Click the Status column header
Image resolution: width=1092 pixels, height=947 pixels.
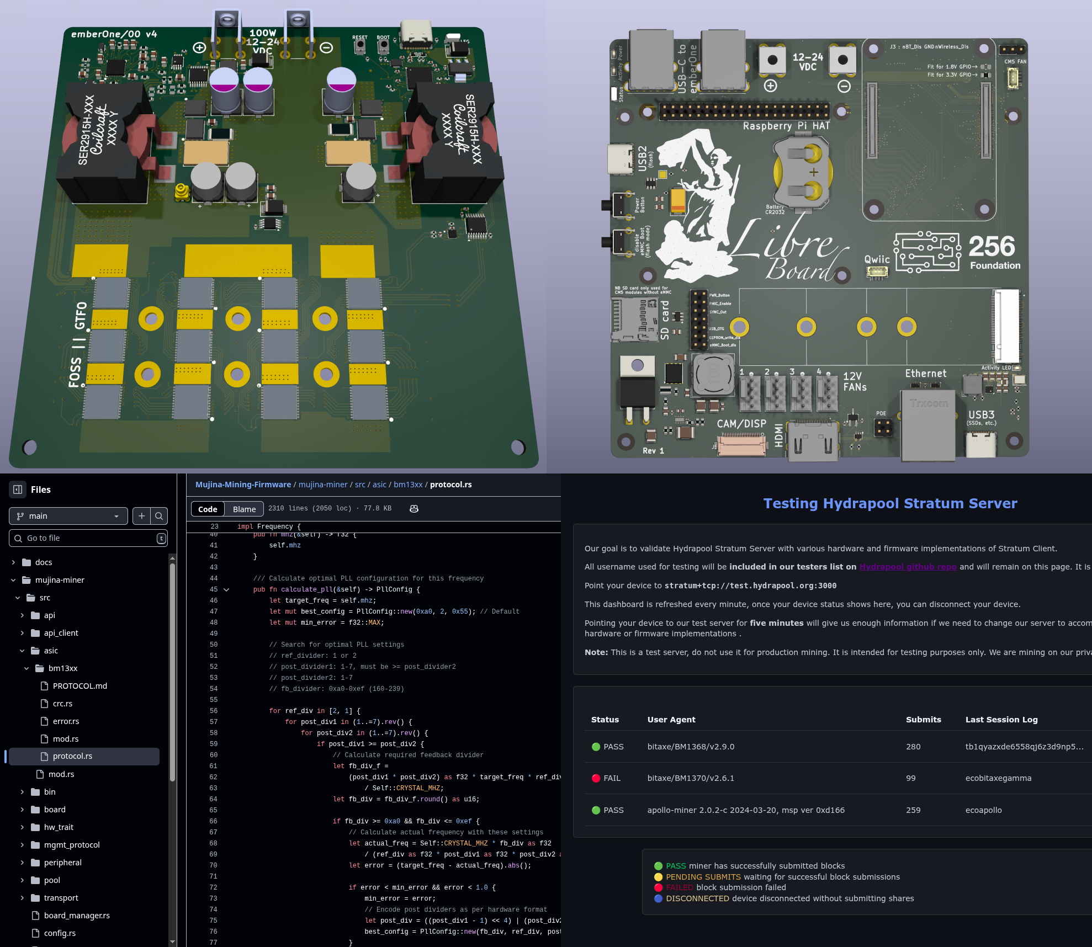pos(605,720)
